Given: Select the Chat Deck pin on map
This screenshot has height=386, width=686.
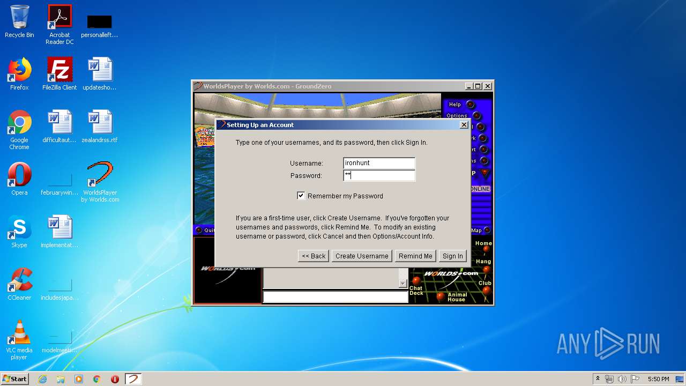Looking at the screenshot, I should click(416, 281).
